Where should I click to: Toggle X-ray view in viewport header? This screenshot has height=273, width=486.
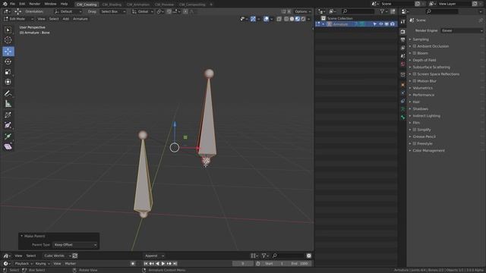tap(279, 19)
